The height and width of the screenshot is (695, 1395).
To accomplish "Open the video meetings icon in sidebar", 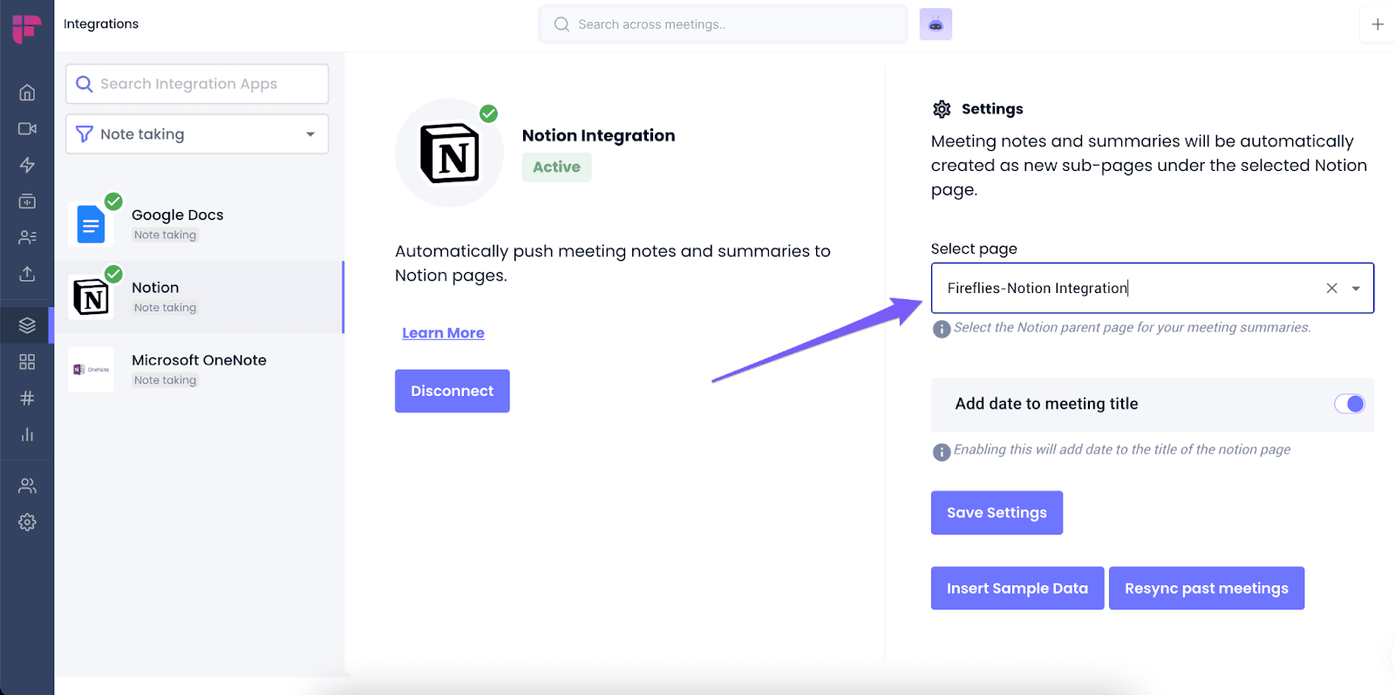I will [27, 129].
